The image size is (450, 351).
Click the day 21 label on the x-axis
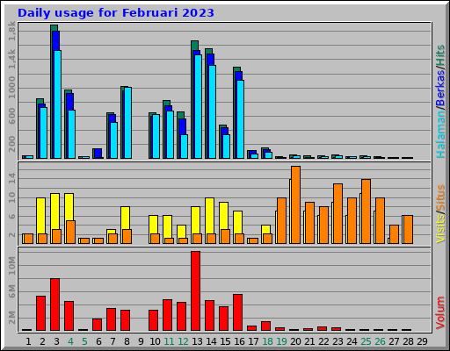click(x=309, y=341)
